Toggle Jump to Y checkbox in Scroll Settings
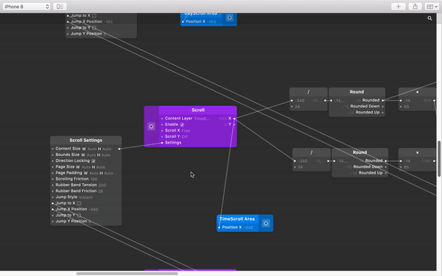 (80, 216)
